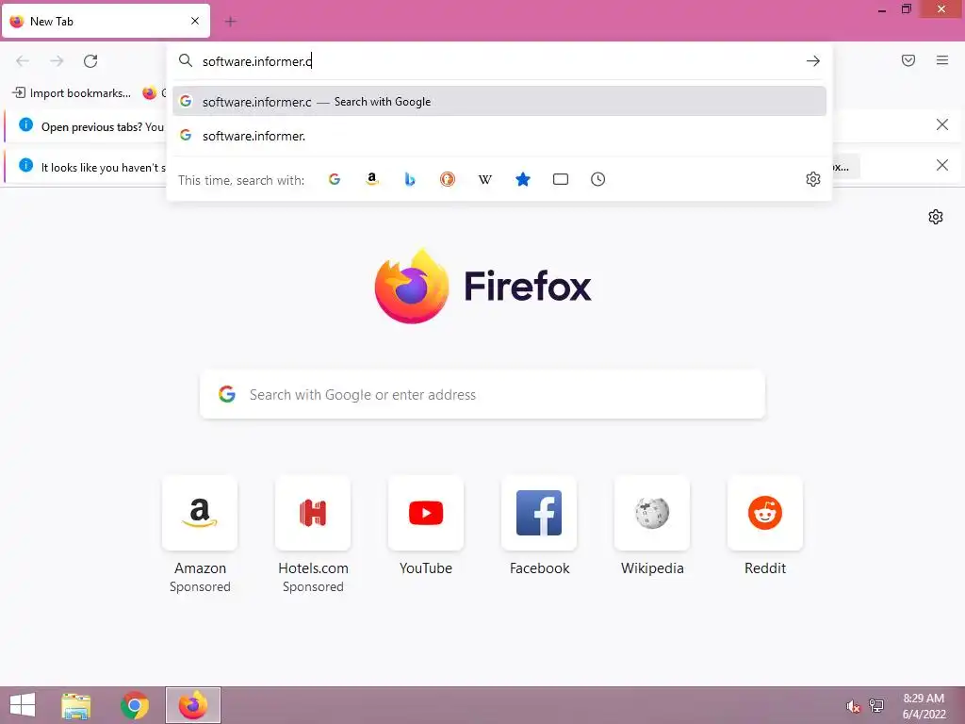Close the New Tab tab
The width and height of the screenshot is (965, 724).
[x=195, y=21]
